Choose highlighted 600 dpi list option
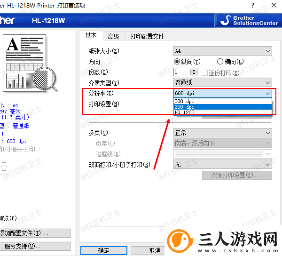Viewport: 282px width, 256px height. click(x=223, y=107)
